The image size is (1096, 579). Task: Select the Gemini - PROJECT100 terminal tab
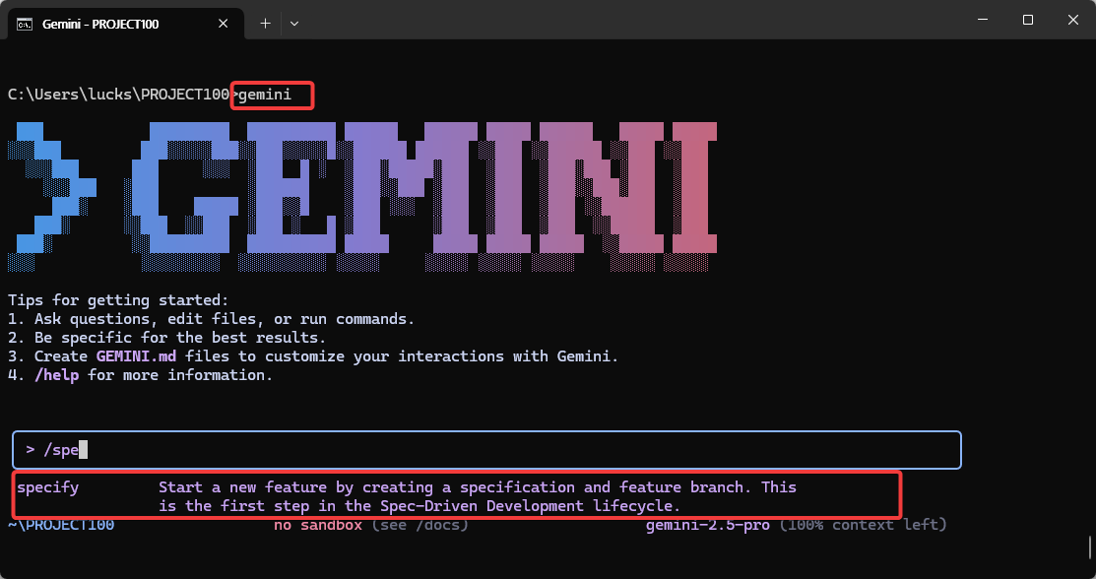(126, 24)
